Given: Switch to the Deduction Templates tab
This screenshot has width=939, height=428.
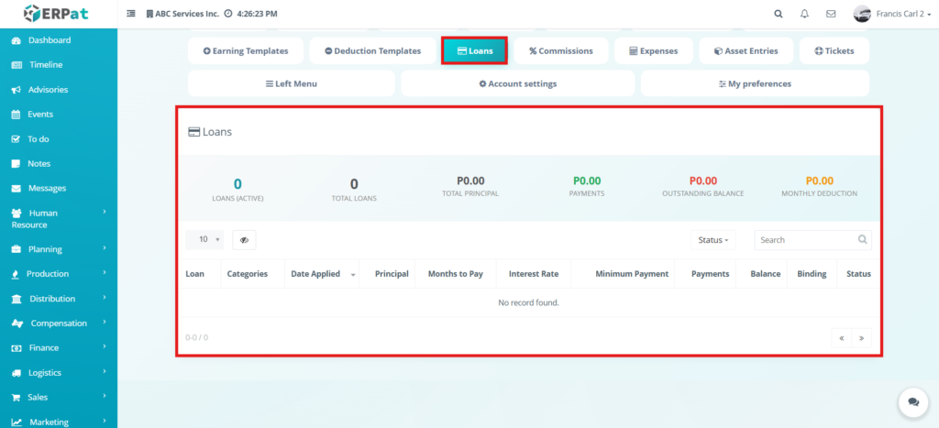Looking at the screenshot, I should pos(371,51).
